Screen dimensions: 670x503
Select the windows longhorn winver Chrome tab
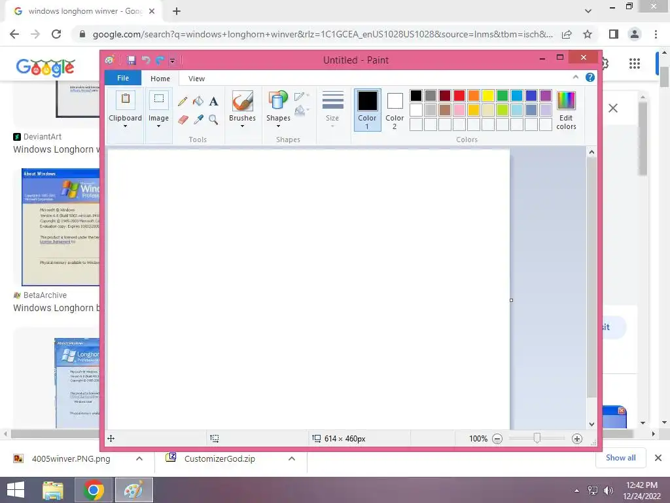coord(84,11)
